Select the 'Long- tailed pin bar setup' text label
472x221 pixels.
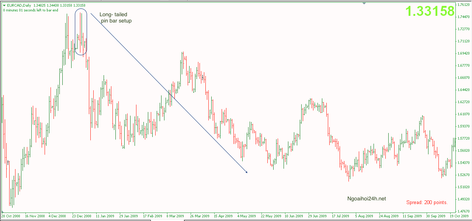(x=115, y=18)
